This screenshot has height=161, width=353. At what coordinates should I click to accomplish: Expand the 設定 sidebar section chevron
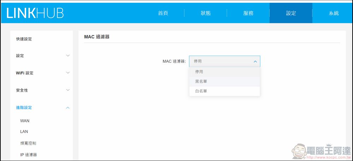click(68, 56)
